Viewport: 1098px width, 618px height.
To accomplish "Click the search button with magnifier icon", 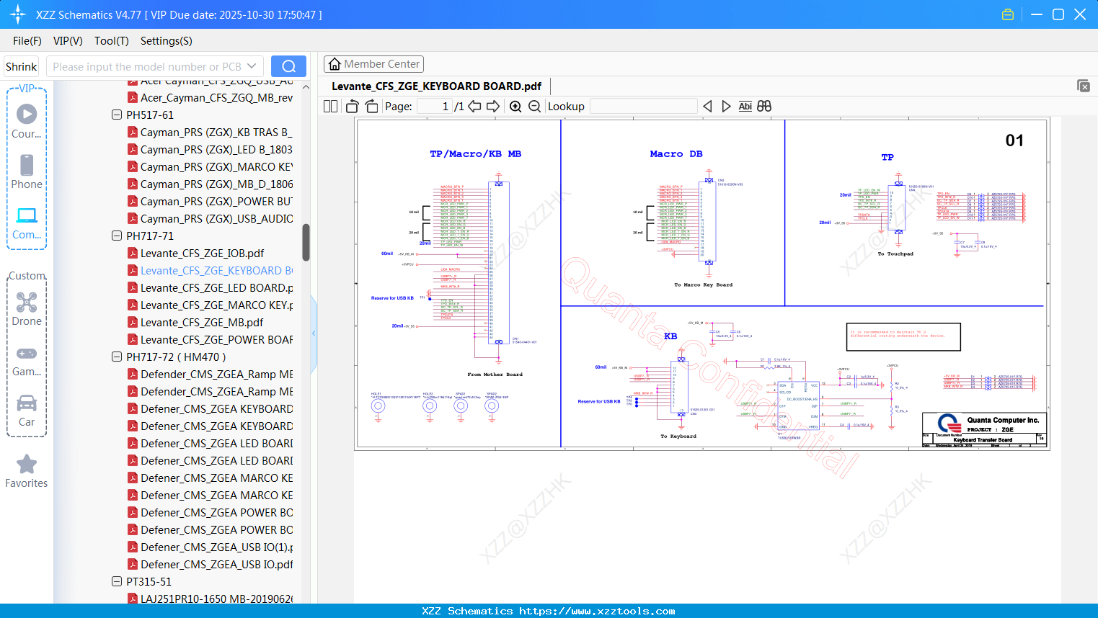I will (288, 66).
